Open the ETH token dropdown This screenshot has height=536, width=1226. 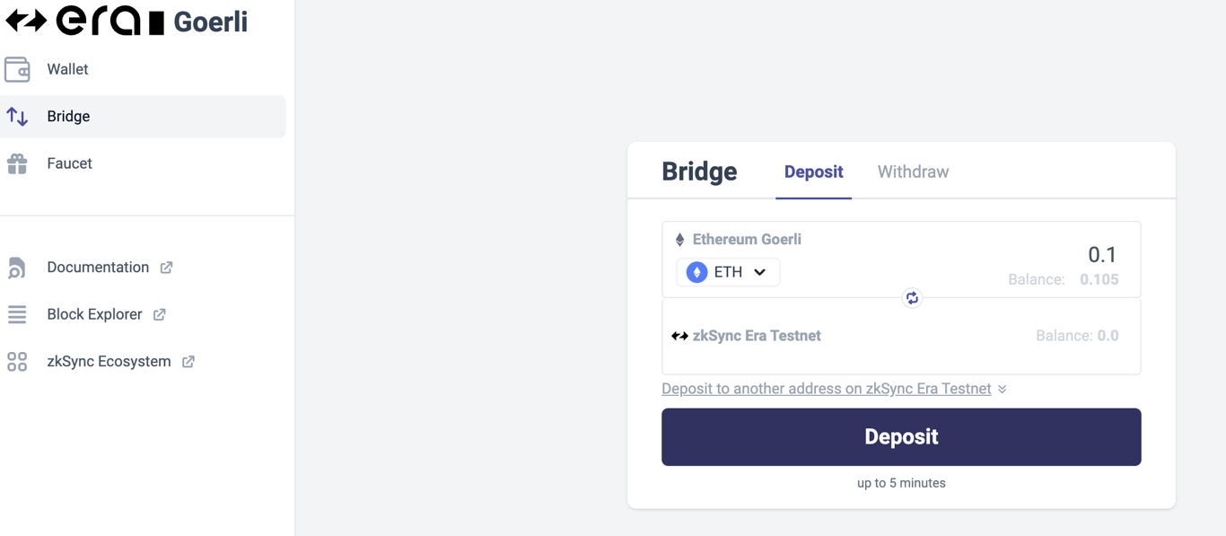[x=728, y=272]
